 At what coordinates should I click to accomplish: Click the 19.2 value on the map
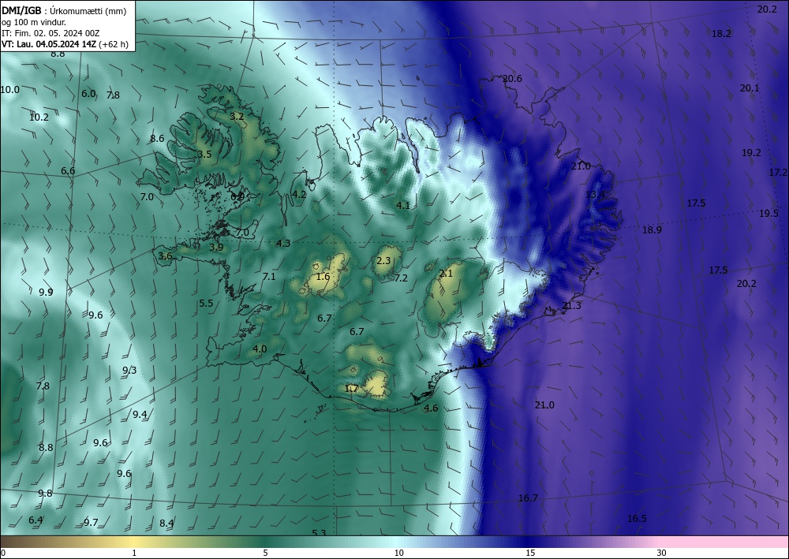pyautogui.click(x=751, y=153)
